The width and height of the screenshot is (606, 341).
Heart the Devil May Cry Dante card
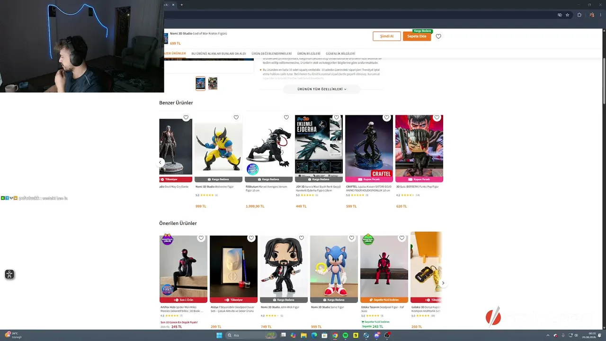pos(186,117)
